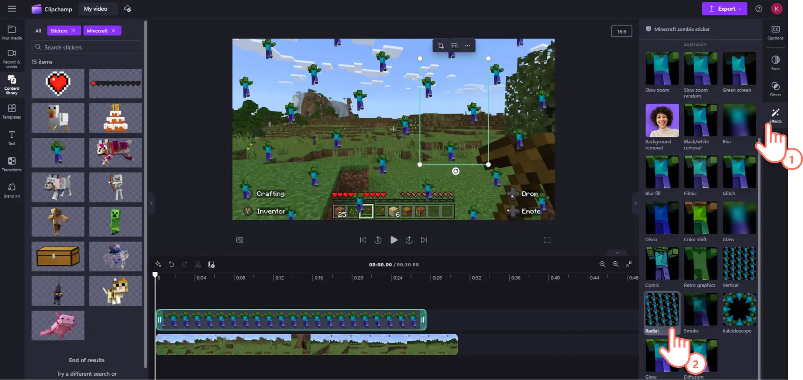Viewport: 803px width, 380px height.
Task: Open Content library panel
Action: click(x=12, y=85)
